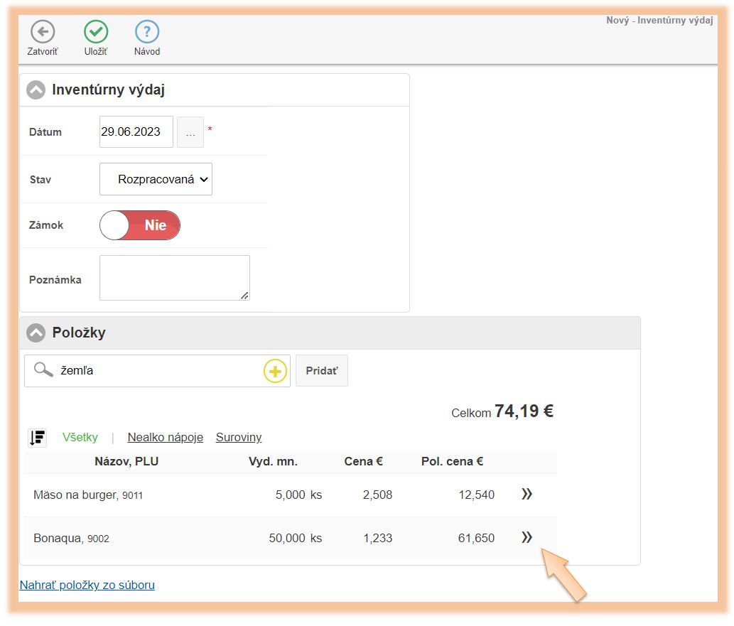Click the Zatvoriť back arrow icon
This screenshot has height=626, width=734.
click(43, 32)
